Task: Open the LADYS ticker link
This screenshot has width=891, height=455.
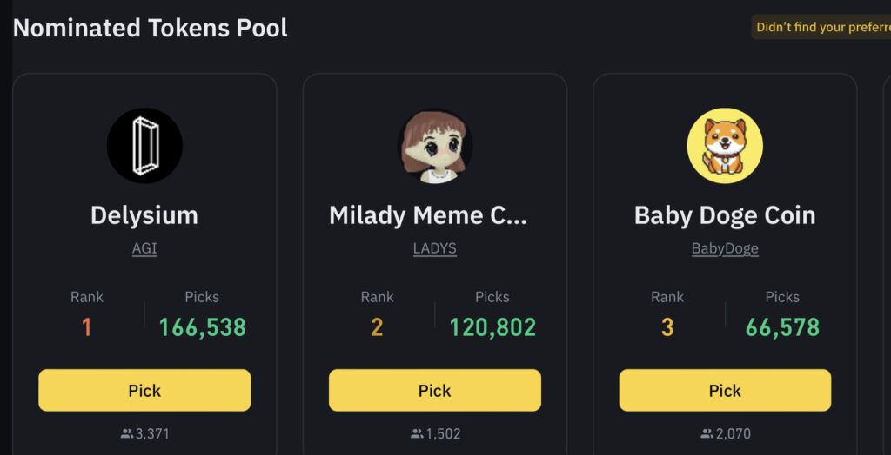Action: coord(435,248)
